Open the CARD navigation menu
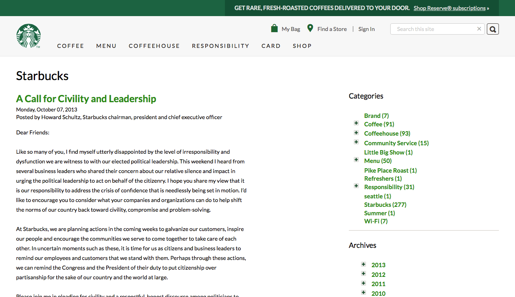This screenshot has width=515, height=297. point(271,46)
